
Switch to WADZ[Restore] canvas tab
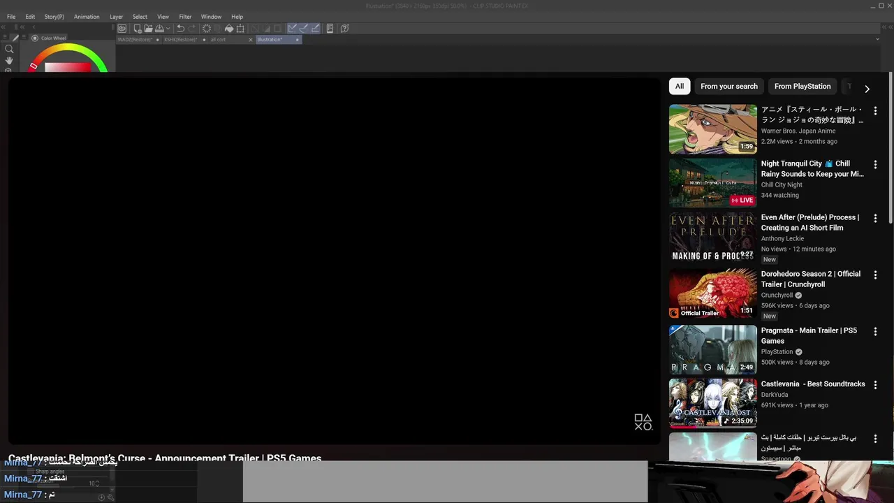138,40
